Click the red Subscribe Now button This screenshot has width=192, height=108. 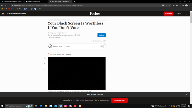119,100
